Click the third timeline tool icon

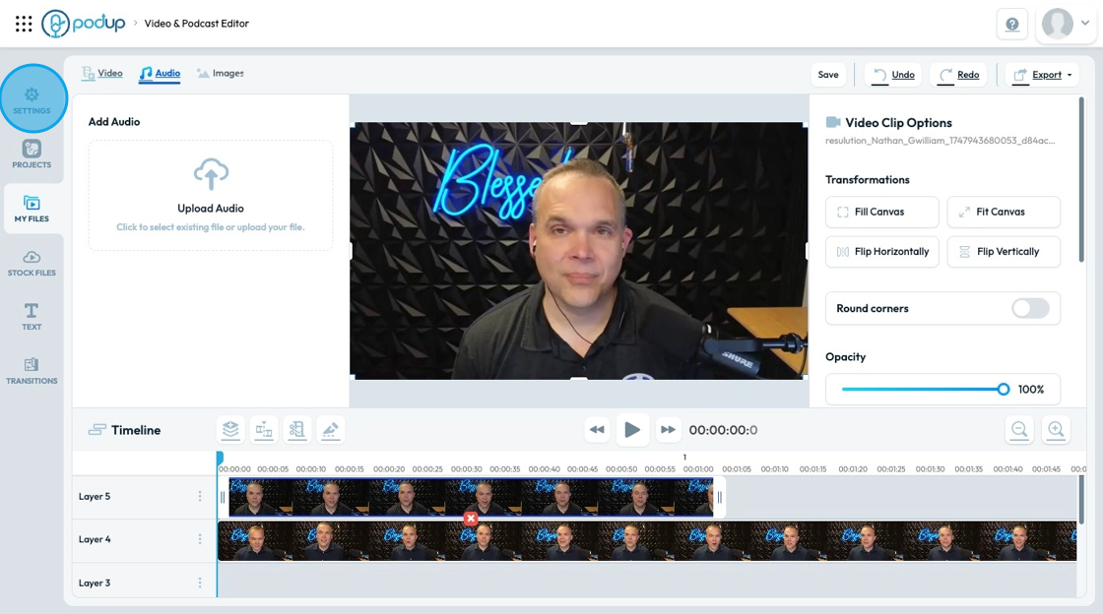tap(296, 429)
